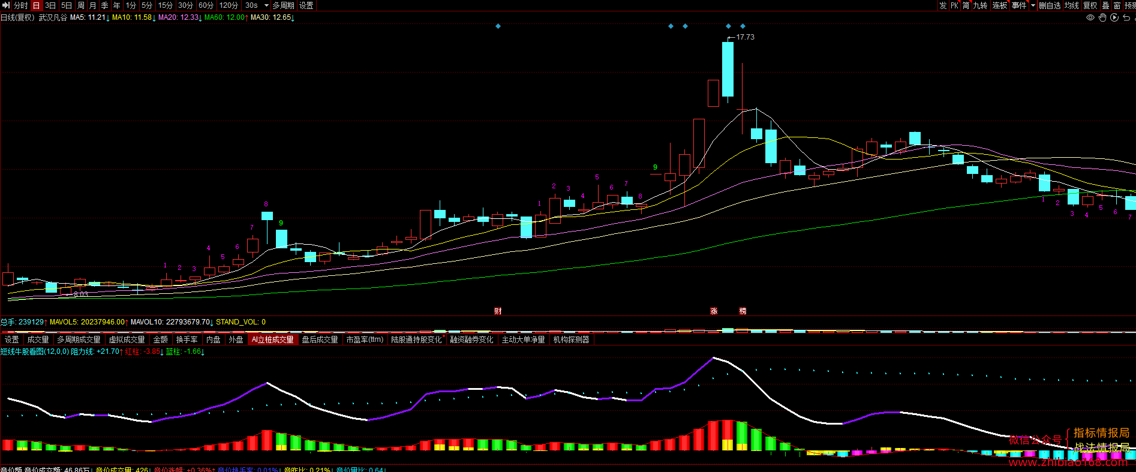Click the 发 toolbar button

coord(943,5)
